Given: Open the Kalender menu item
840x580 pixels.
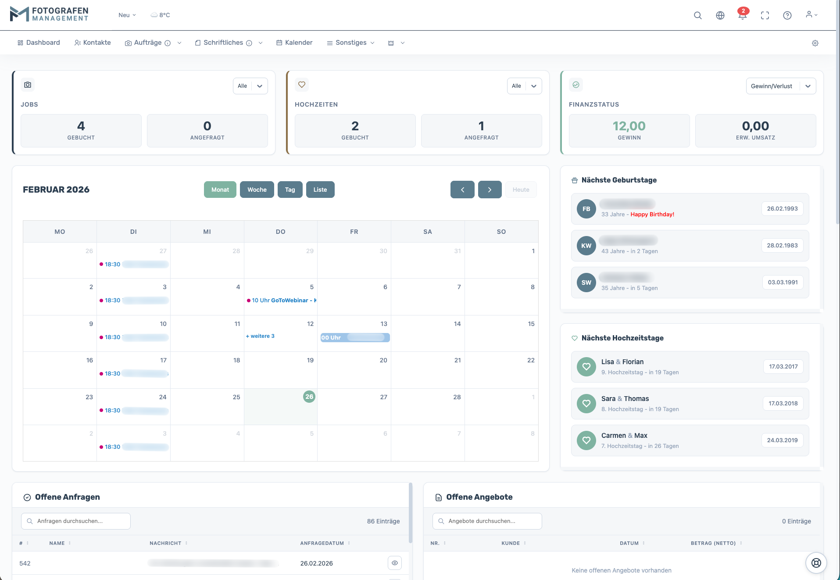Looking at the screenshot, I should (x=294, y=43).
